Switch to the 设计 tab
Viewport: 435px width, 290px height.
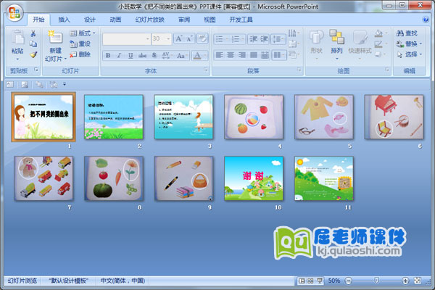pyautogui.click(x=90, y=20)
